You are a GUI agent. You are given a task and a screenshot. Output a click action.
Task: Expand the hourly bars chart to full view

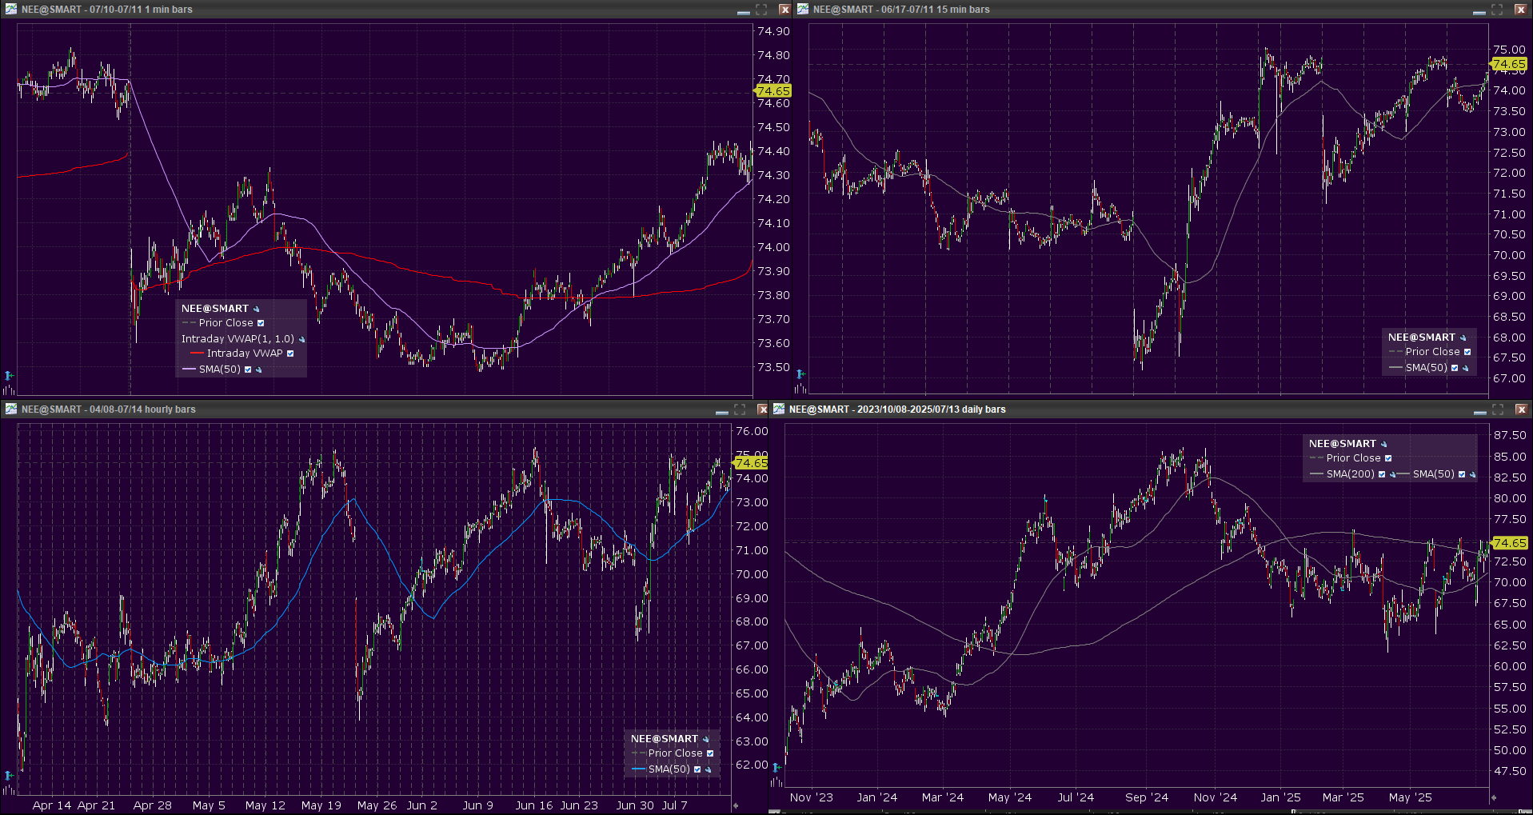click(740, 409)
